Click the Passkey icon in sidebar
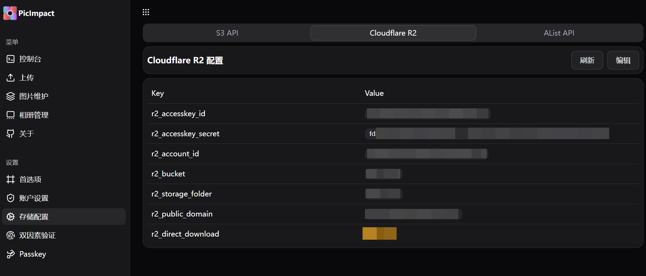 11,254
